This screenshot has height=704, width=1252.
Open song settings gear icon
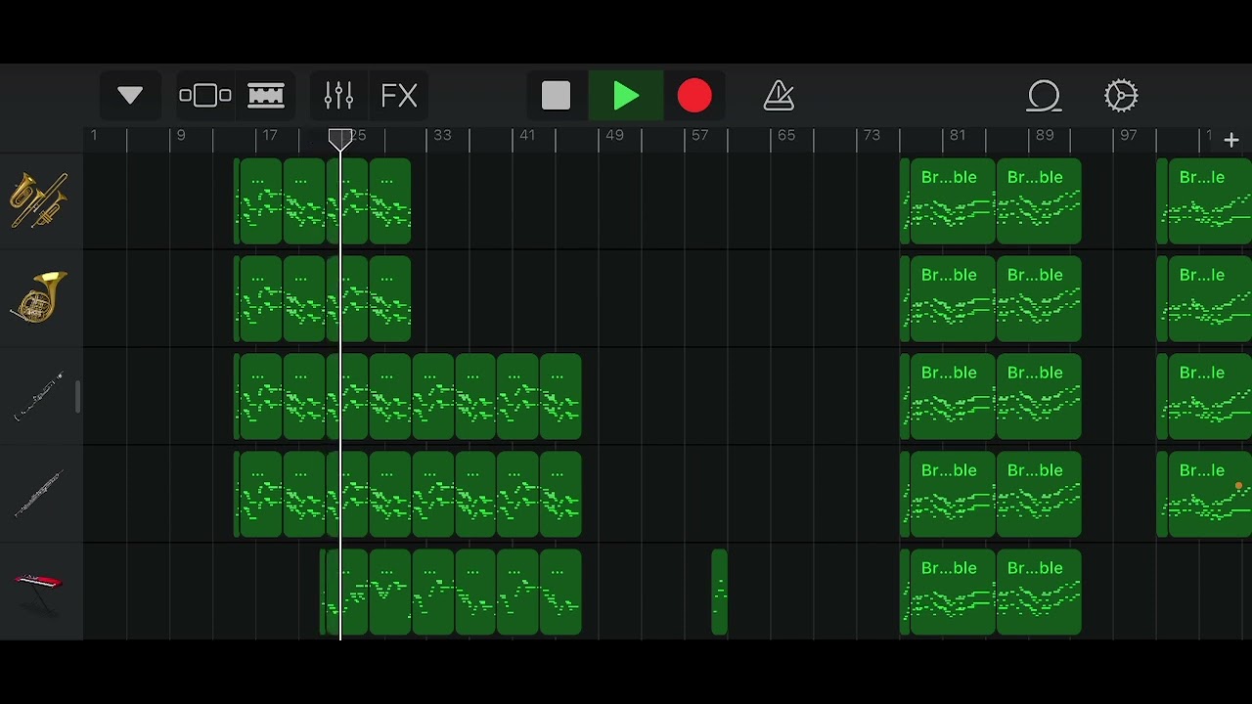1121,95
